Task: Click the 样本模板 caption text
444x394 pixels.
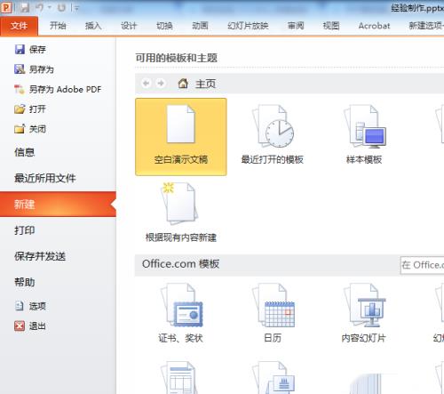Action: [x=364, y=160]
